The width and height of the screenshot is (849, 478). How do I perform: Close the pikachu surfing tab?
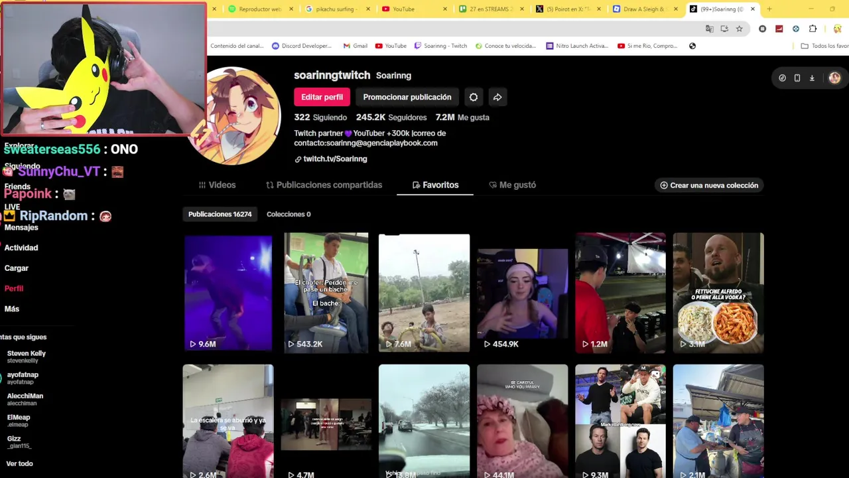coord(369,9)
